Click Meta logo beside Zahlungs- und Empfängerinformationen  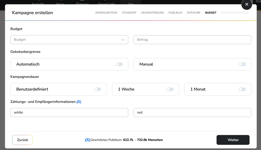[x=79, y=102]
